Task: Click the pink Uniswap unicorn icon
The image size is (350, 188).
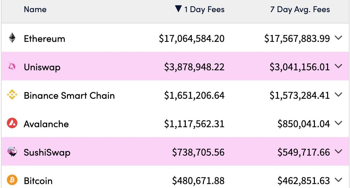Action: [12, 66]
